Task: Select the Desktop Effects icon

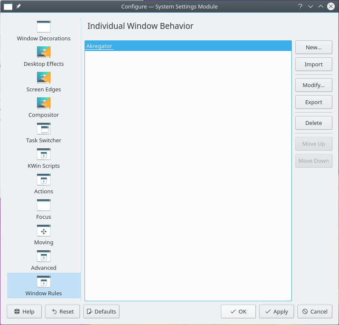Action: pos(44,52)
